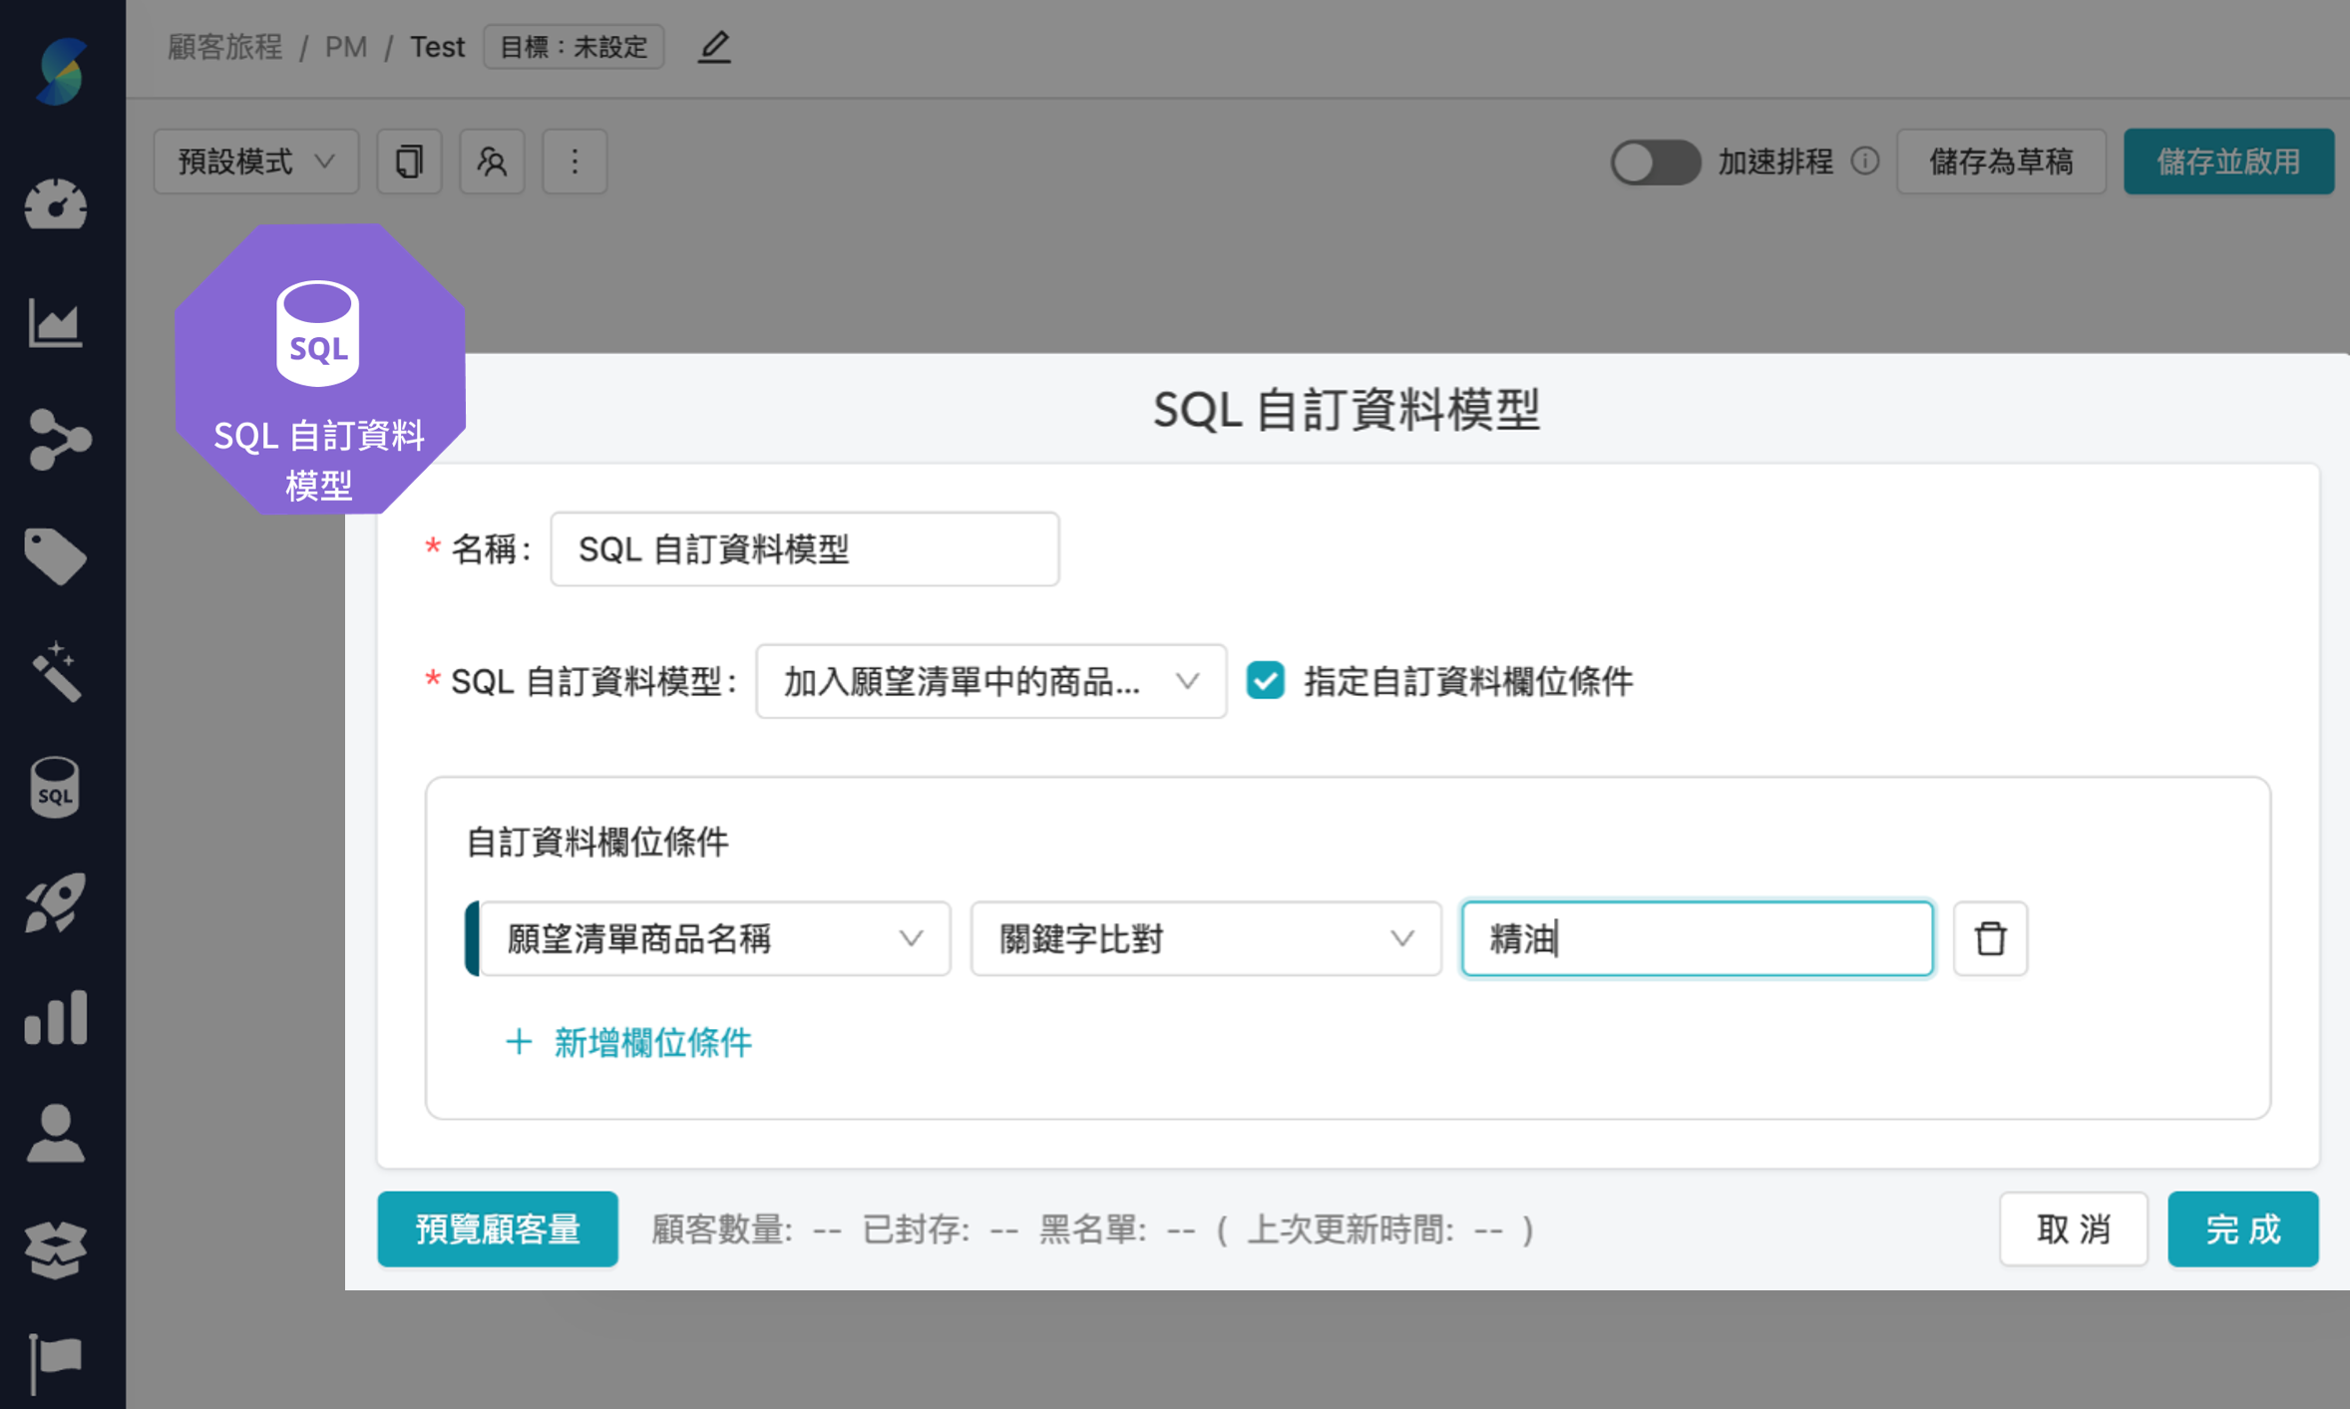Click the info icon beside 加速排程
Screen dimensions: 2350x1409
[x=1866, y=161]
